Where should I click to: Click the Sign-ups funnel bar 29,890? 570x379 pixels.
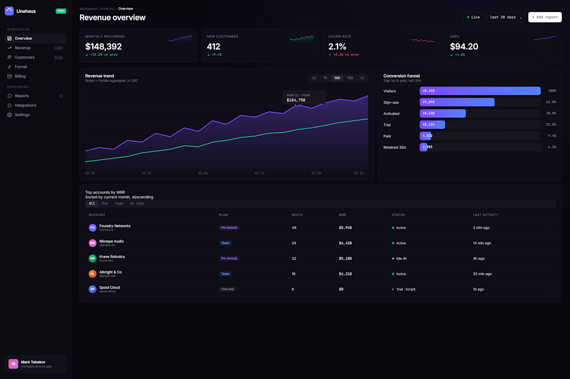457,102
